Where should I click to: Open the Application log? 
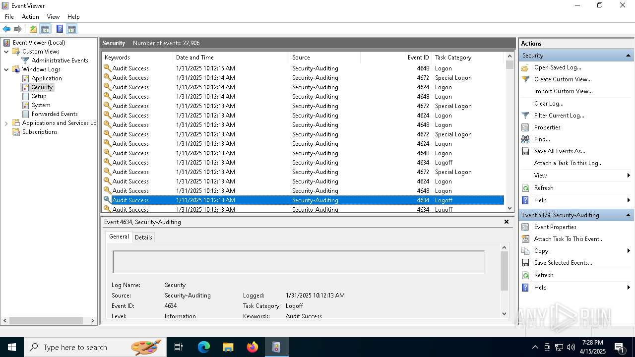point(47,78)
